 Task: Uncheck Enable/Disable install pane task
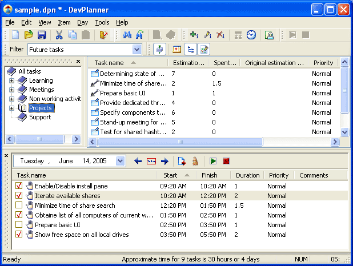19,186
